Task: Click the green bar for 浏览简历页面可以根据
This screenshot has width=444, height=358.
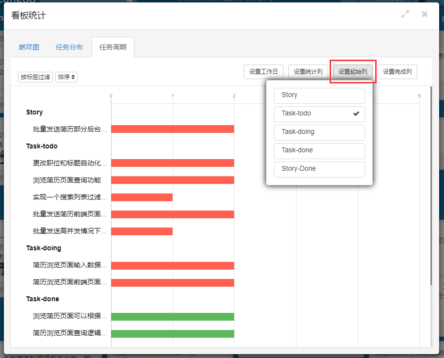Action: [173, 317]
